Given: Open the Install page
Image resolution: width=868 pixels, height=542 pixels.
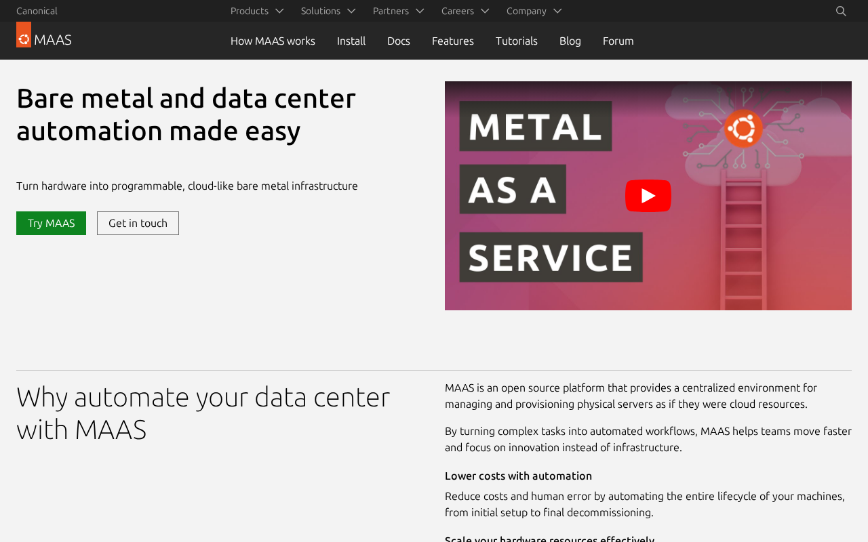Looking at the screenshot, I should point(351,41).
